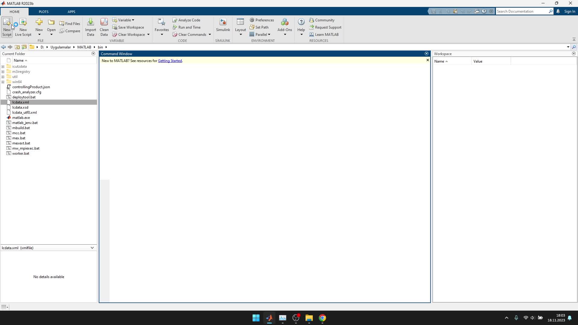This screenshot has height=325, width=578.
Task: Click Set Path
Action: tap(259, 27)
